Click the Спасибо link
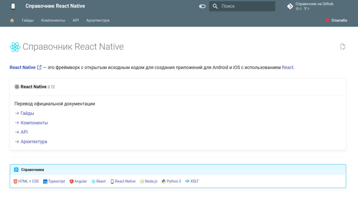 339,20
